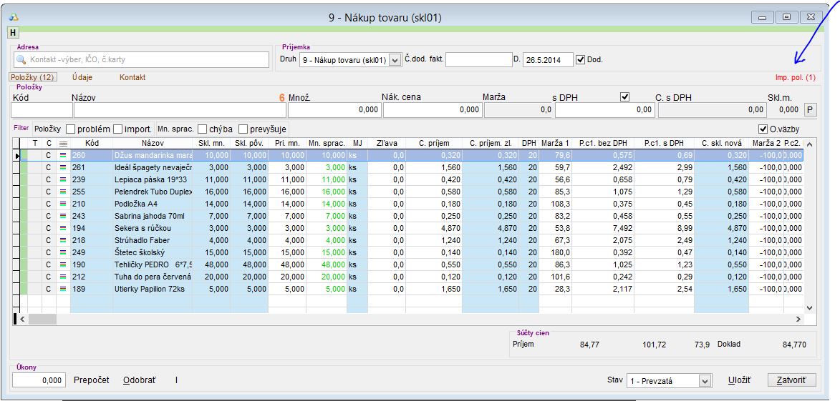Click the app logo in the title bar
This screenshot has width=840, height=401.
point(13,16)
